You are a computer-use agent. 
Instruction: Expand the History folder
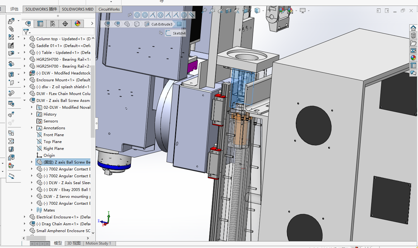click(32, 114)
